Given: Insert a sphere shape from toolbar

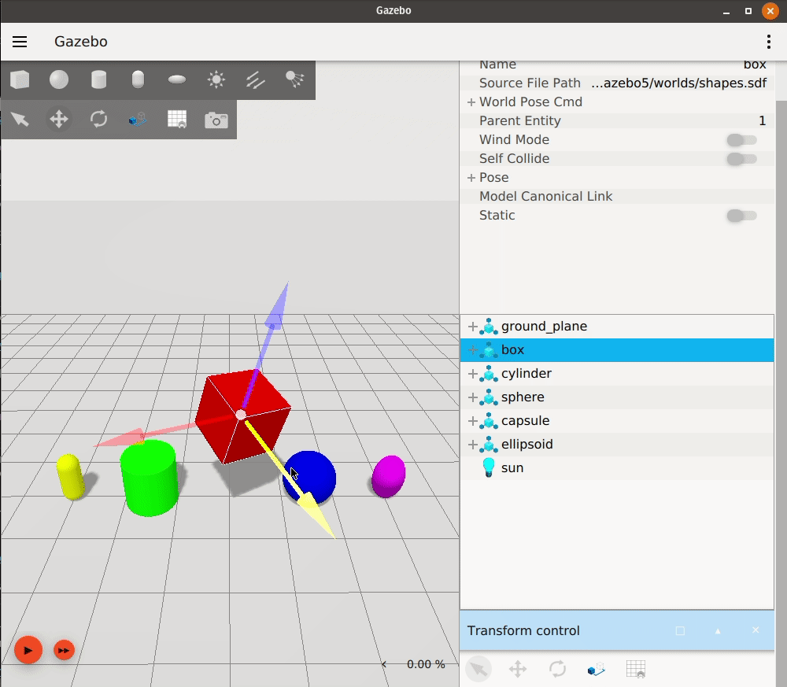Looking at the screenshot, I should click(x=59, y=79).
